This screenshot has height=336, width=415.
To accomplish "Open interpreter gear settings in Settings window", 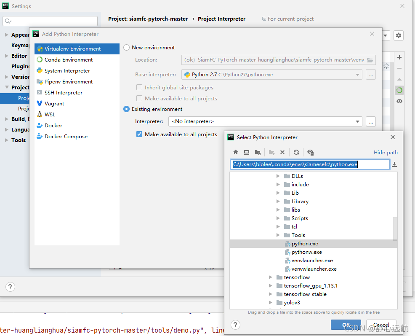I will (x=399, y=35).
